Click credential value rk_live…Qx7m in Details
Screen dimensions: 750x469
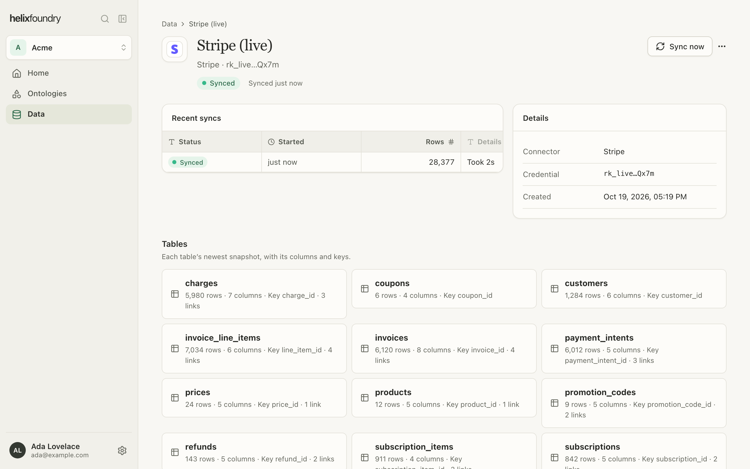(629, 174)
